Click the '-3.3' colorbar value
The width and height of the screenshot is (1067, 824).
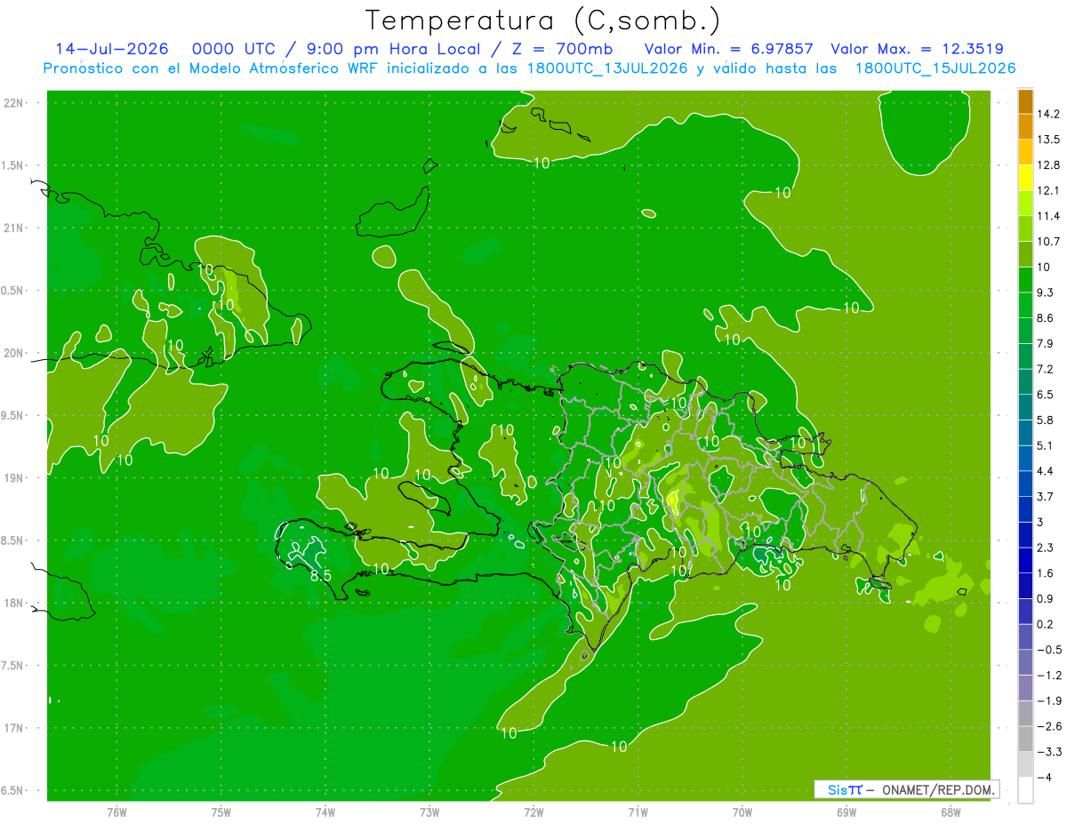click(x=1049, y=751)
